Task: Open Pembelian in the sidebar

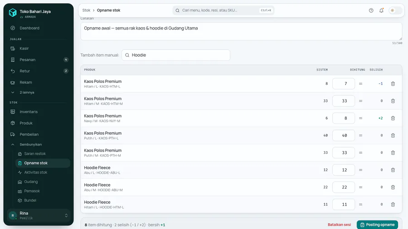Action: [x=39, y=134]
